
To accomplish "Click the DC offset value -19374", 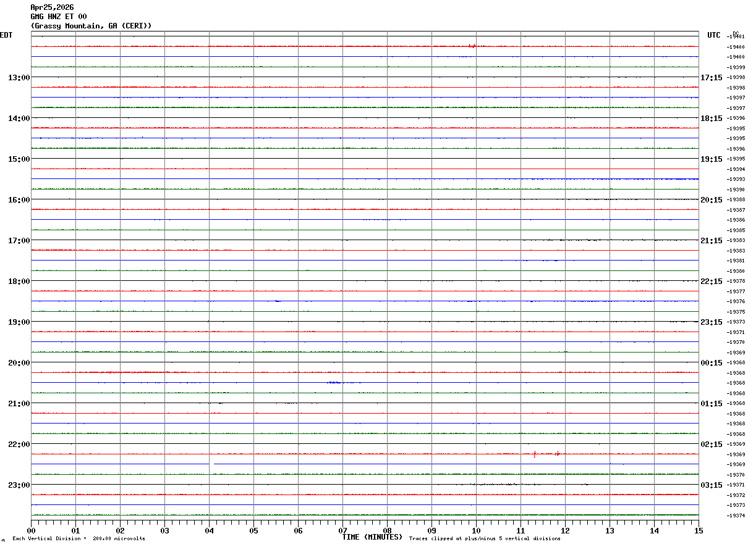I will click(x=736, y=516).
